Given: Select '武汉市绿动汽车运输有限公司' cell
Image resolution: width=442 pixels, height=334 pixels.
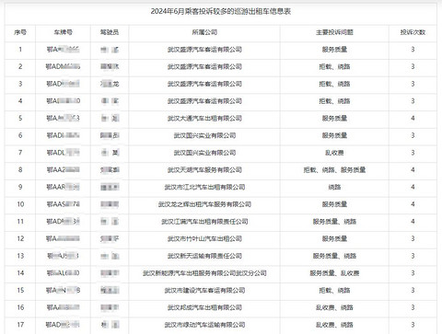Looking at the screenshot, I should click(204, 324).
